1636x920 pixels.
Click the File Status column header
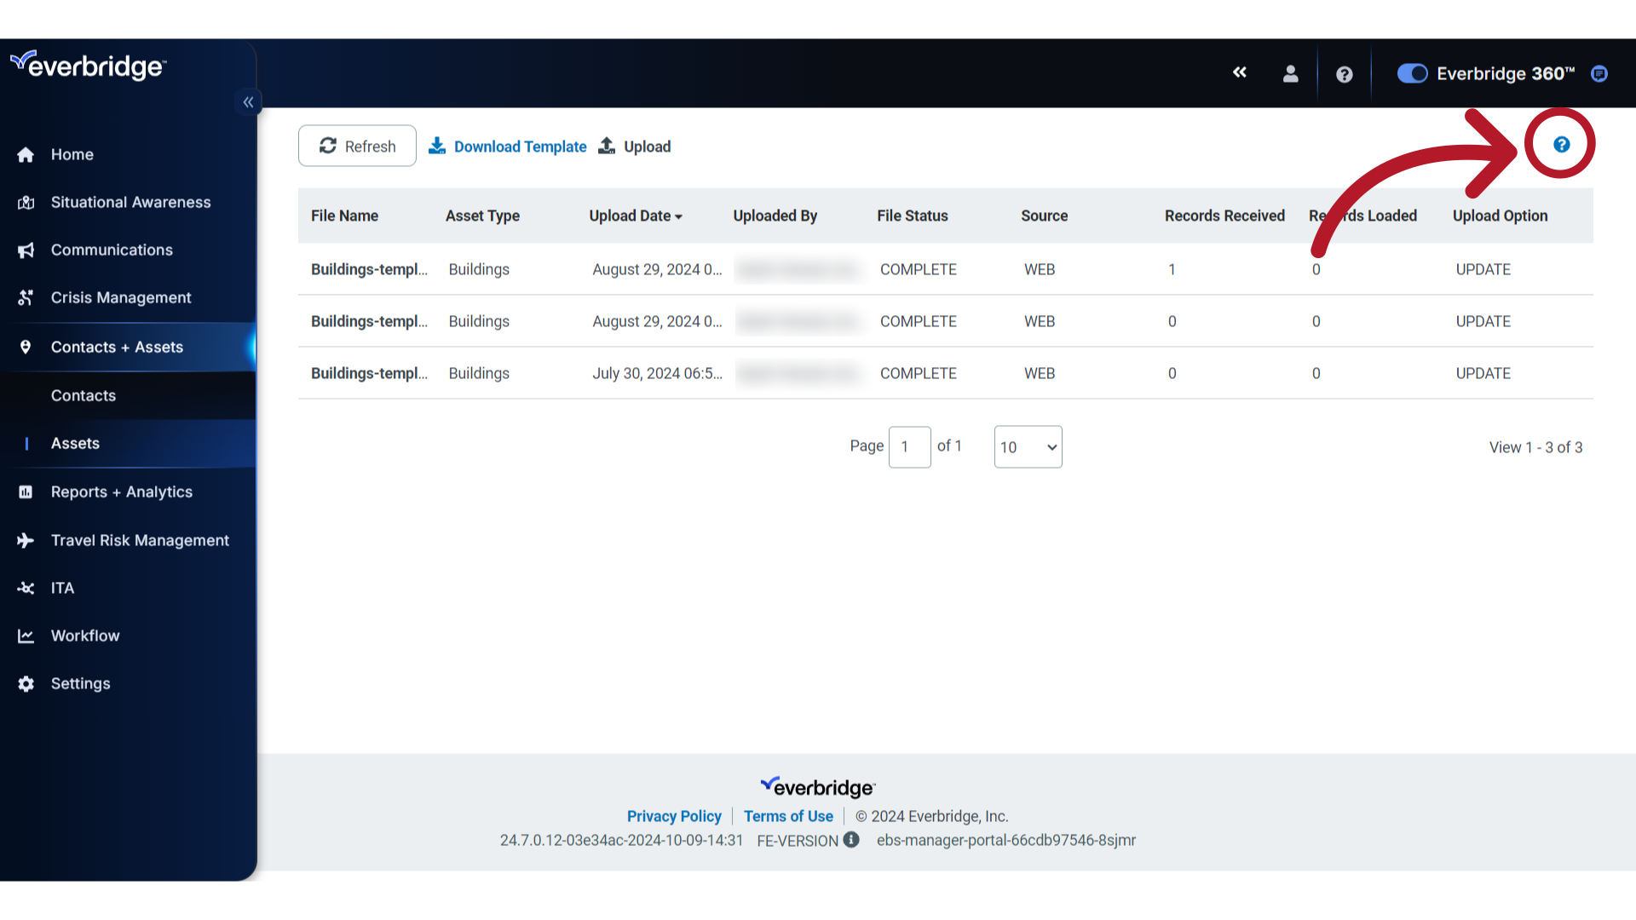(x=912, y=216)
